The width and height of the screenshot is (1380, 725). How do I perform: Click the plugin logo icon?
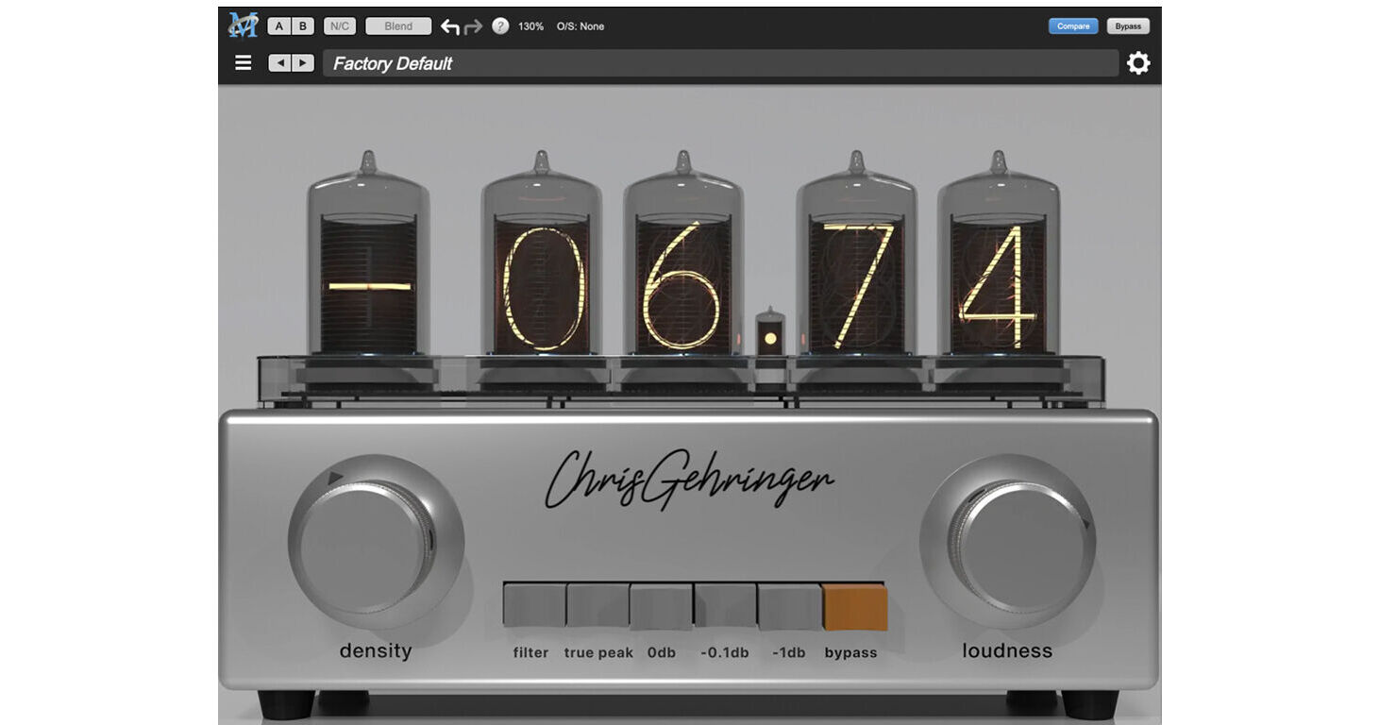[x=243, y=25]
